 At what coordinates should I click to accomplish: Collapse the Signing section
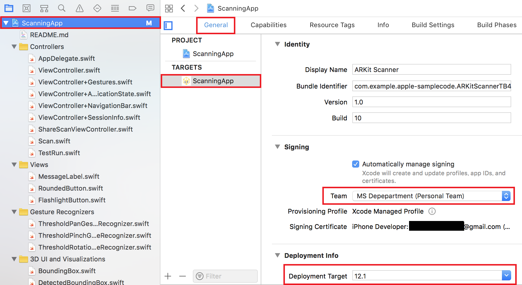(x=278, y=147)
